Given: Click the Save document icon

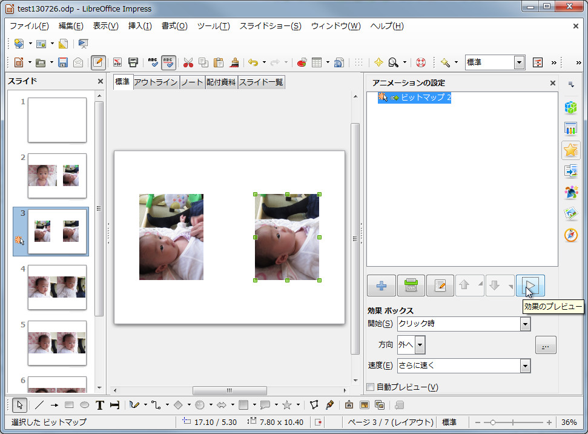Looking at the screenshot, I should point(62,62).
